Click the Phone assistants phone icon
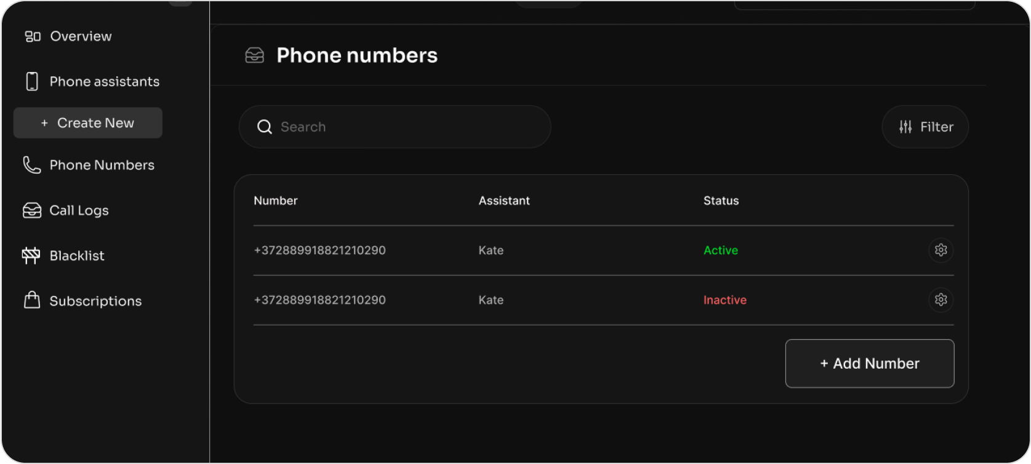The height and width of the screenshot is (464, 1031). click(32, 81)
